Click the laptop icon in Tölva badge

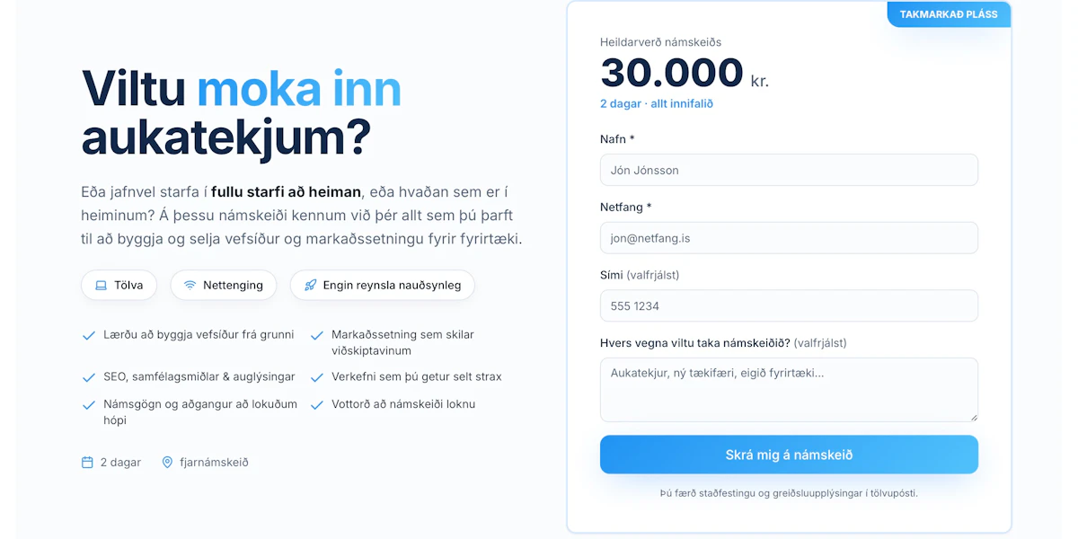102,286
